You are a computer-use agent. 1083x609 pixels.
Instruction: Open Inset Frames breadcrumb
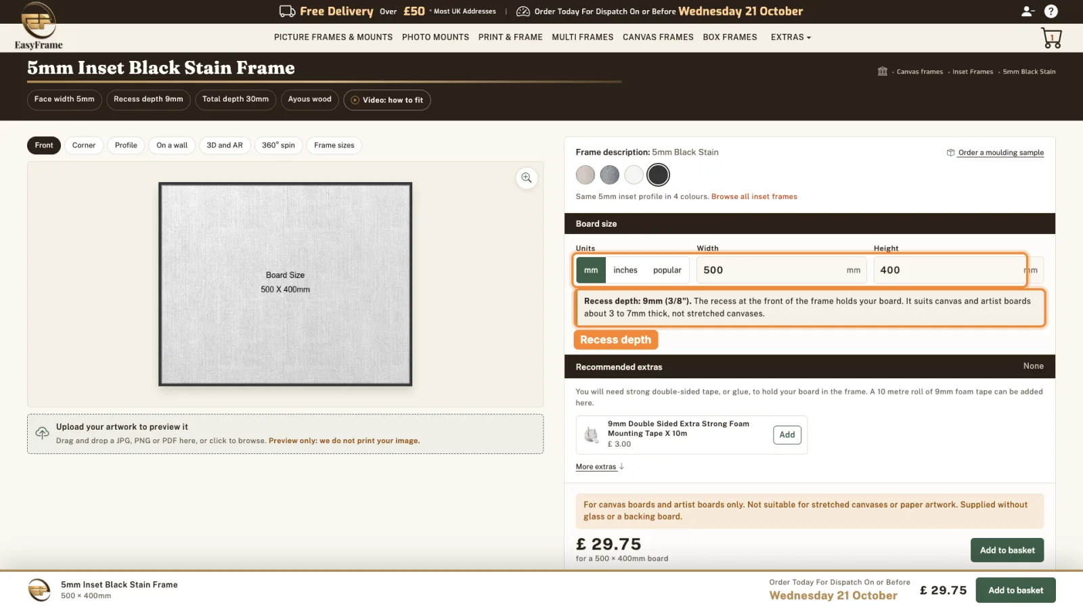coord(973,72)
